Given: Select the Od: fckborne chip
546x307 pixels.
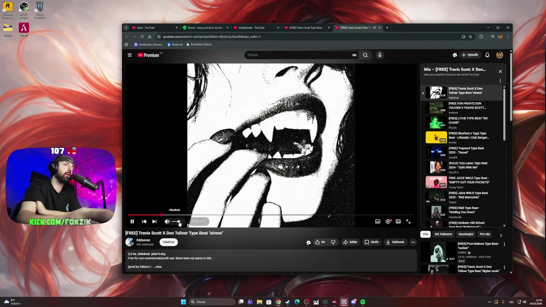Looking at the screenshot, I should 443,234.
